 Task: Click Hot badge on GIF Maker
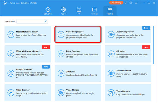(146, 47)
